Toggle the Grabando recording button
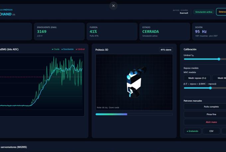This screenshot has width=226, height=152. pyautogui.click(x=192, y=131)
